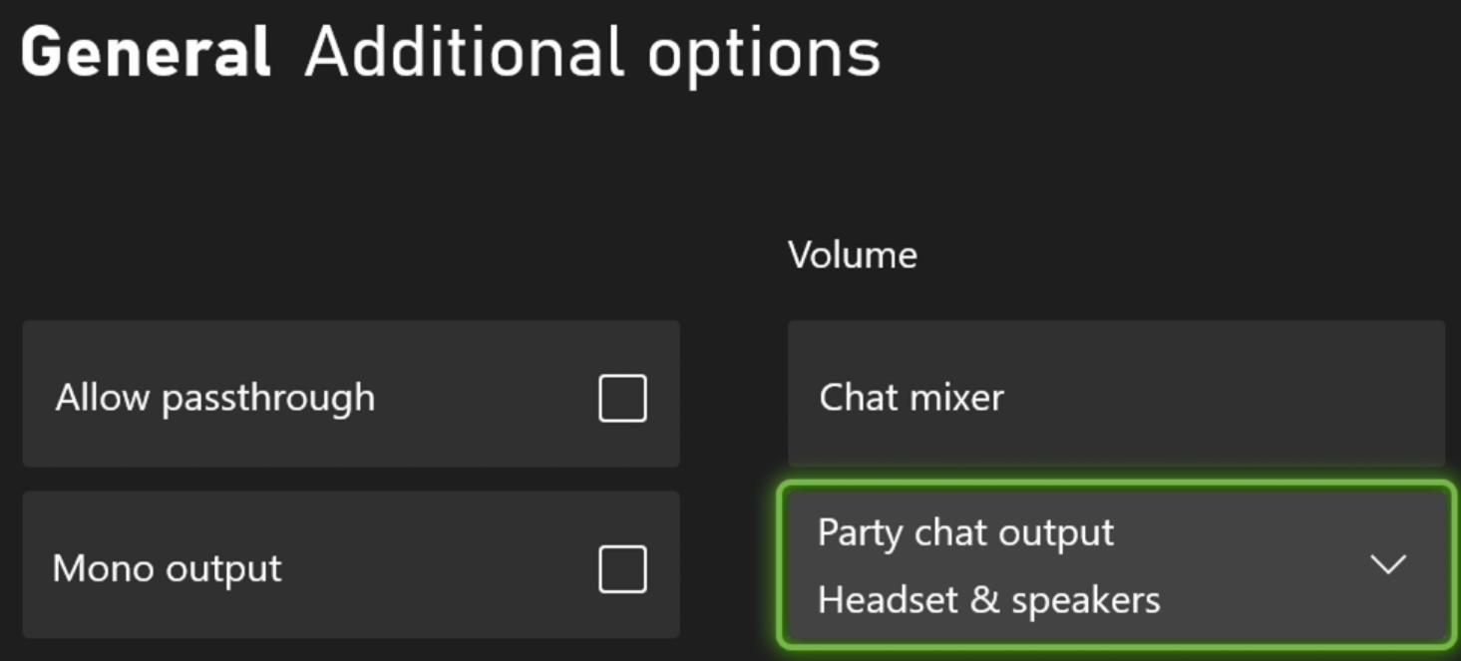
Task: Click the Party chat output label text
Action: pos(965,532)
